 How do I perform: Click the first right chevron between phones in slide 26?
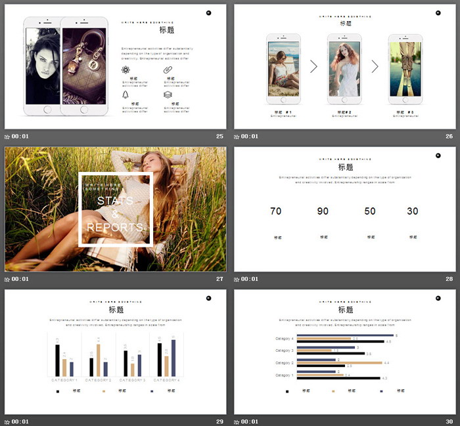pos(313,66)
